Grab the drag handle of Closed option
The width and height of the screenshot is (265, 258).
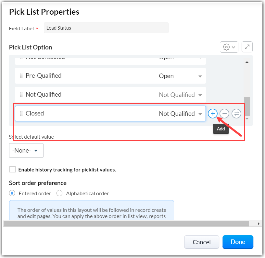click(x=21, y=114)
